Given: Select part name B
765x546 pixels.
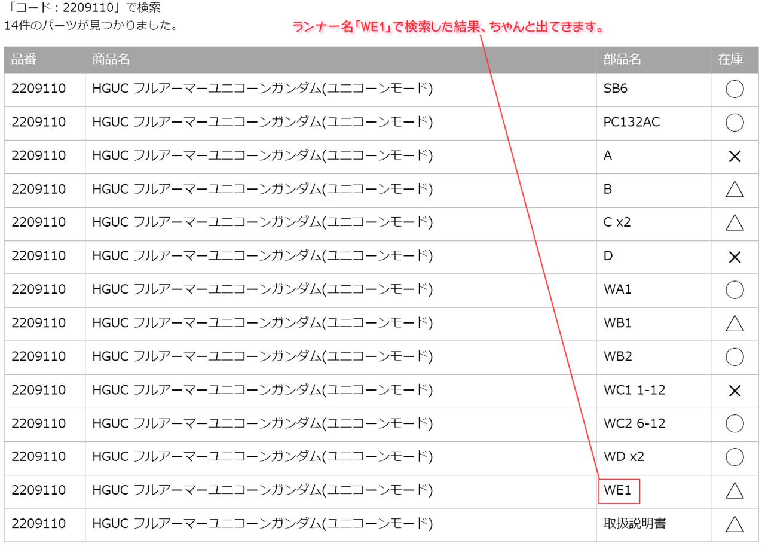Looking at the screenshot, I should tap(608, 189).
